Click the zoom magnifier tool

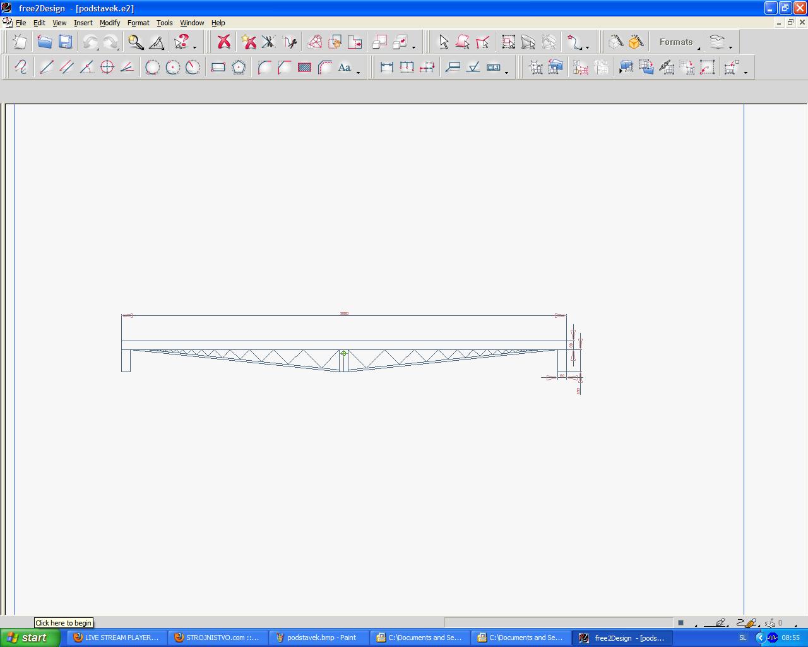(136, 42)
